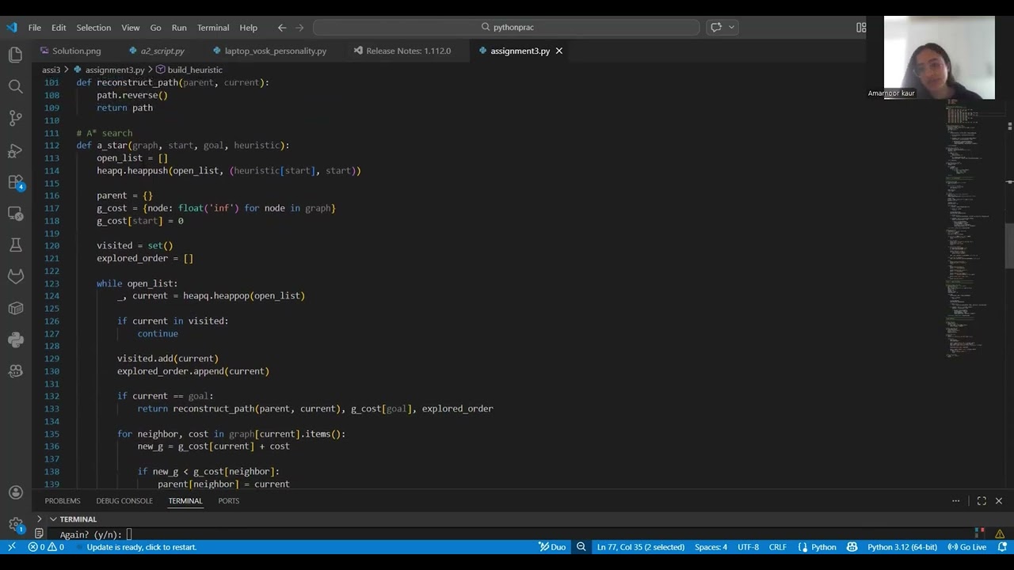Open the Extensions view with the update badge
The height and width of the screenshot is (570, 1014).
15,182
